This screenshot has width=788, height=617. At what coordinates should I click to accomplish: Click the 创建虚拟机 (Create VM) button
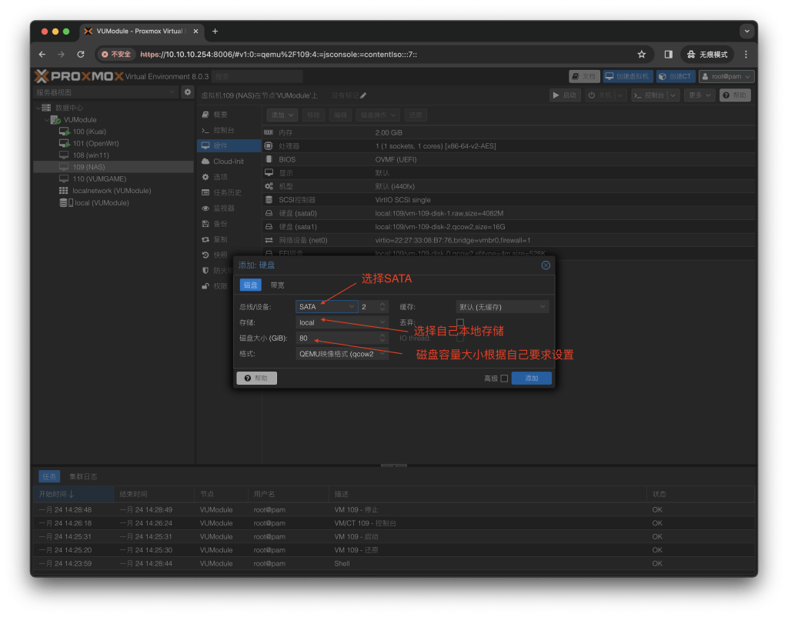(628, 76)
